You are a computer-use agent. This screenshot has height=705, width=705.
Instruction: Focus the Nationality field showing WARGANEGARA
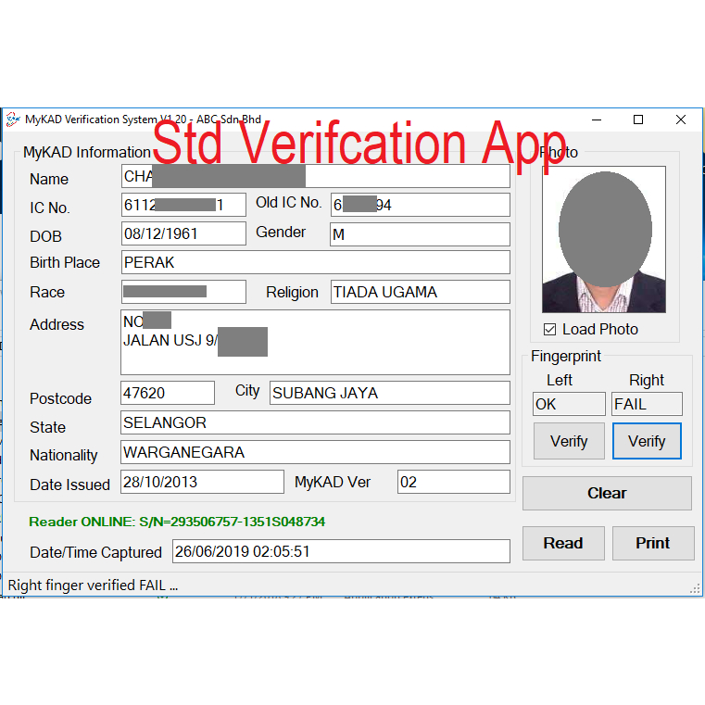315,452
